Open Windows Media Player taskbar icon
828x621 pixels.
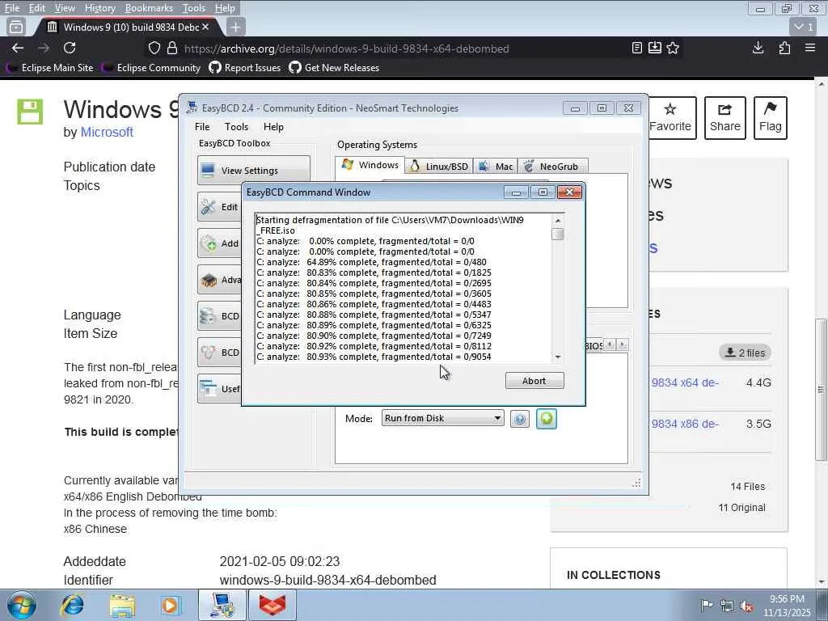171,605
